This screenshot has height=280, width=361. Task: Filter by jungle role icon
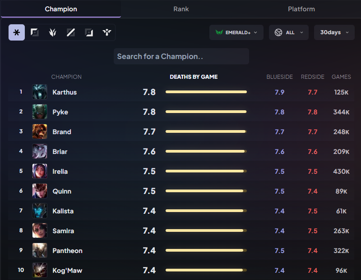[x=53, y=32]
